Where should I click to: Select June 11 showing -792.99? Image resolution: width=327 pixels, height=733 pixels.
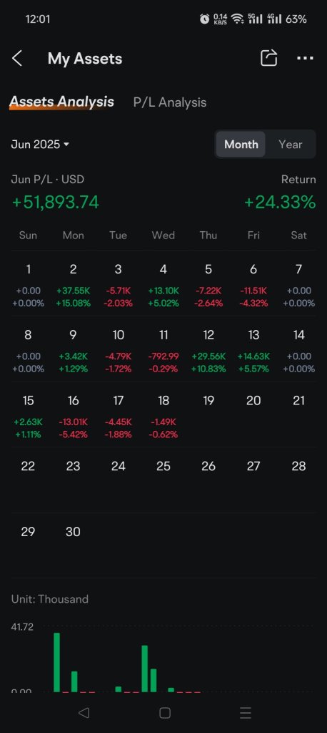click(163, 351)
